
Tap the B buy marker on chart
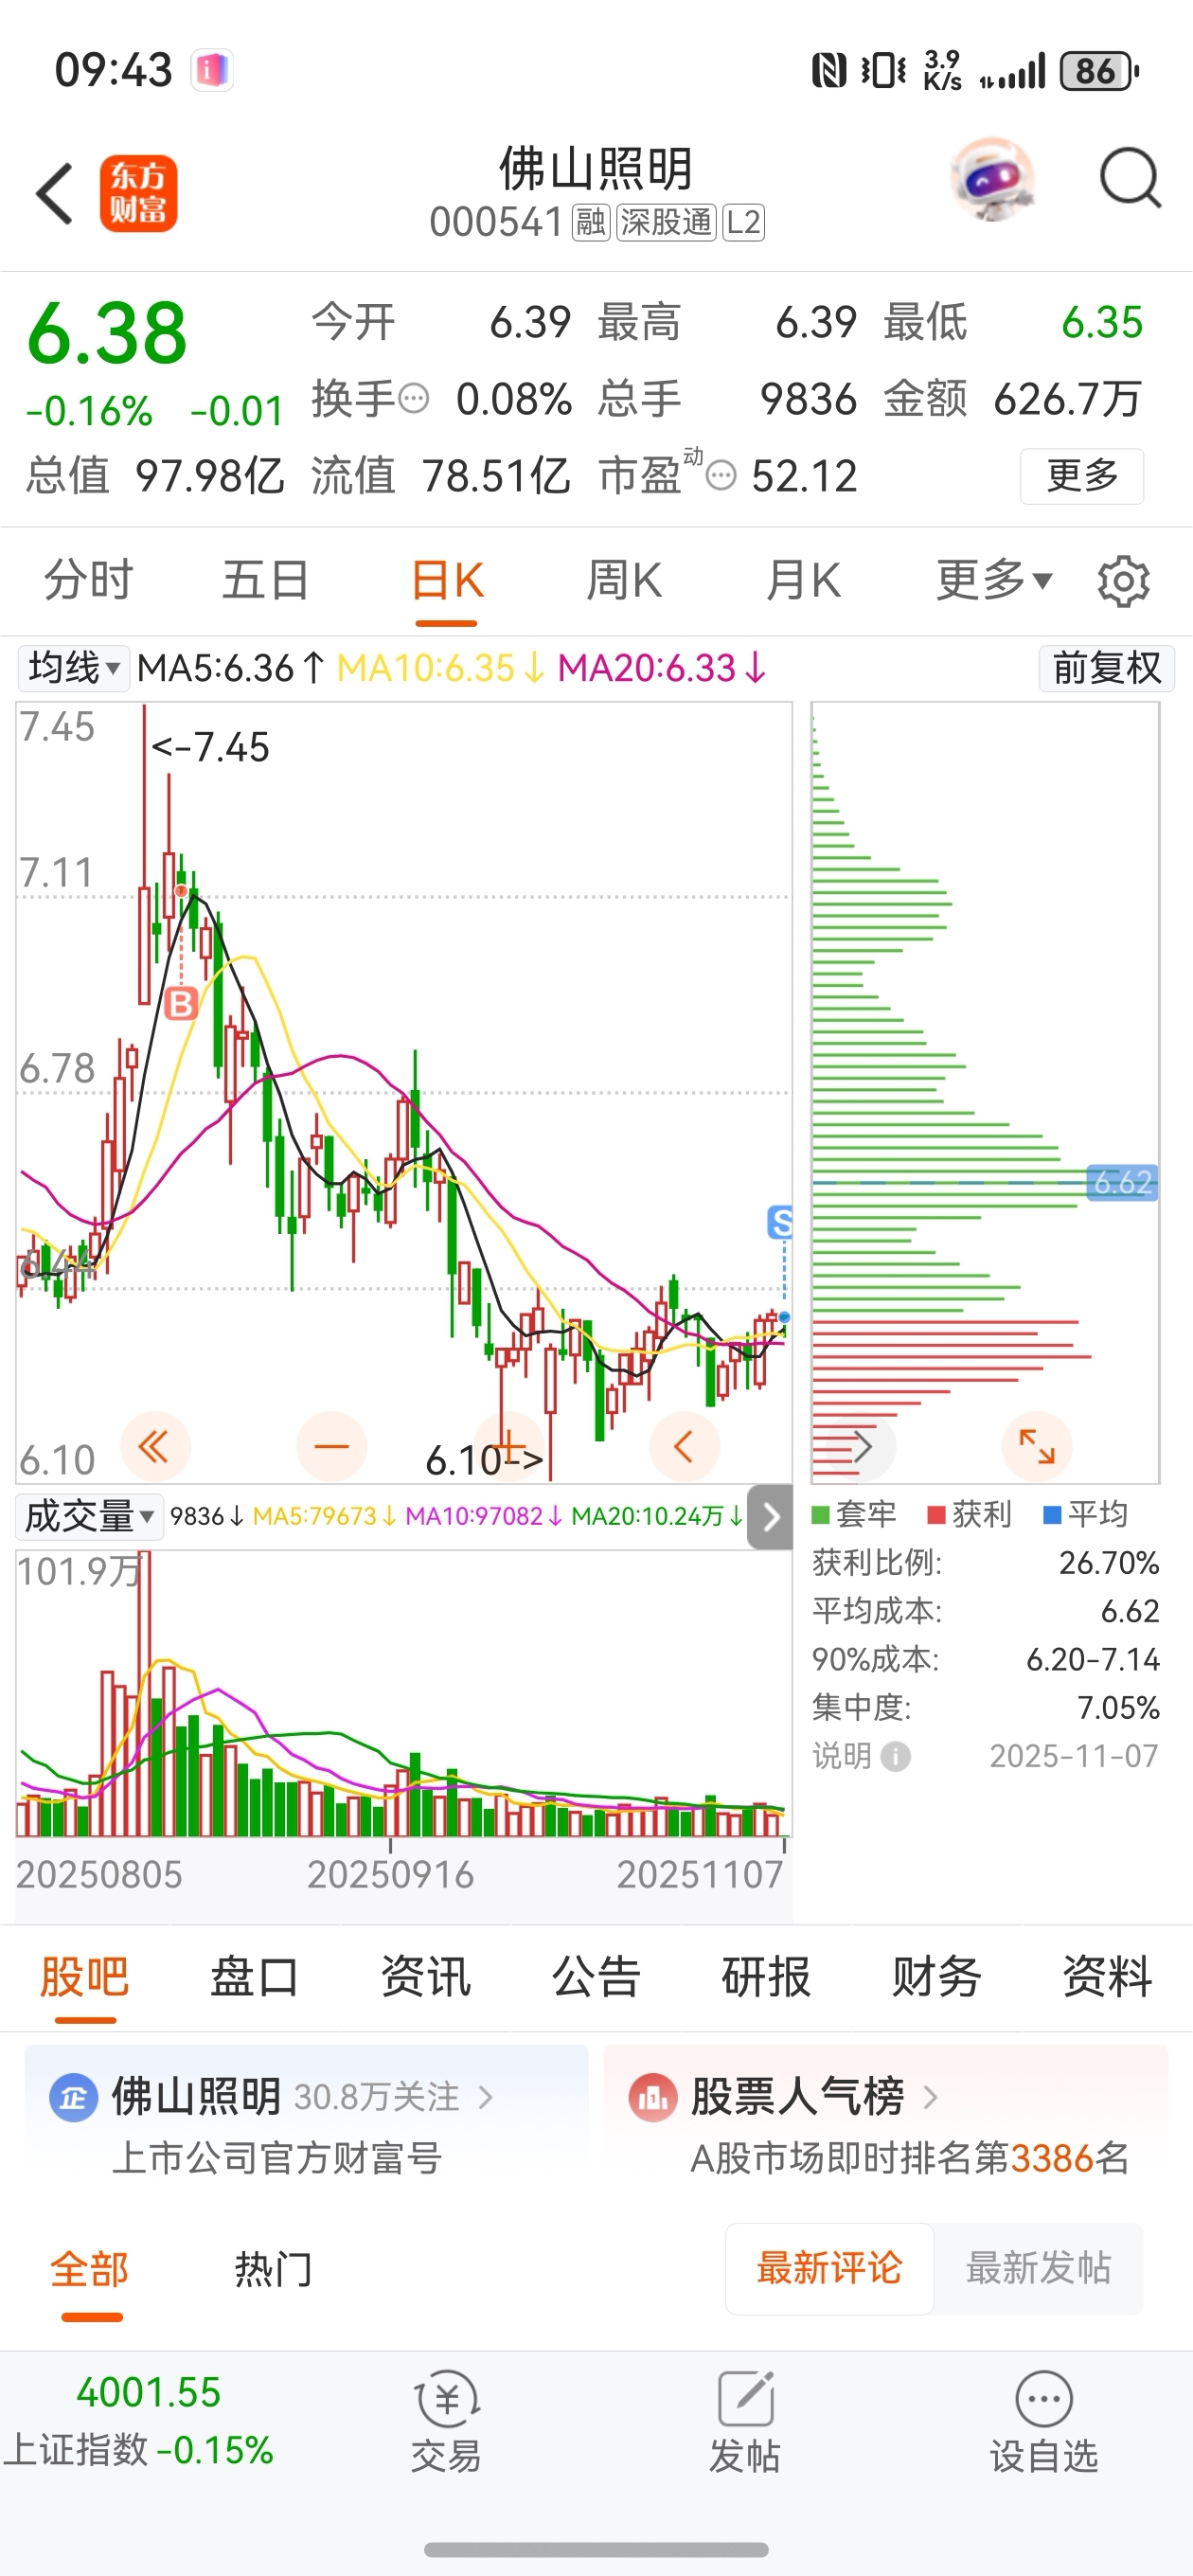tap(181, 1003)
